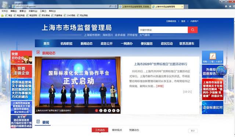Open the favorites star icon at top right
The image size is (235, 137).
(x=230, y=7)
